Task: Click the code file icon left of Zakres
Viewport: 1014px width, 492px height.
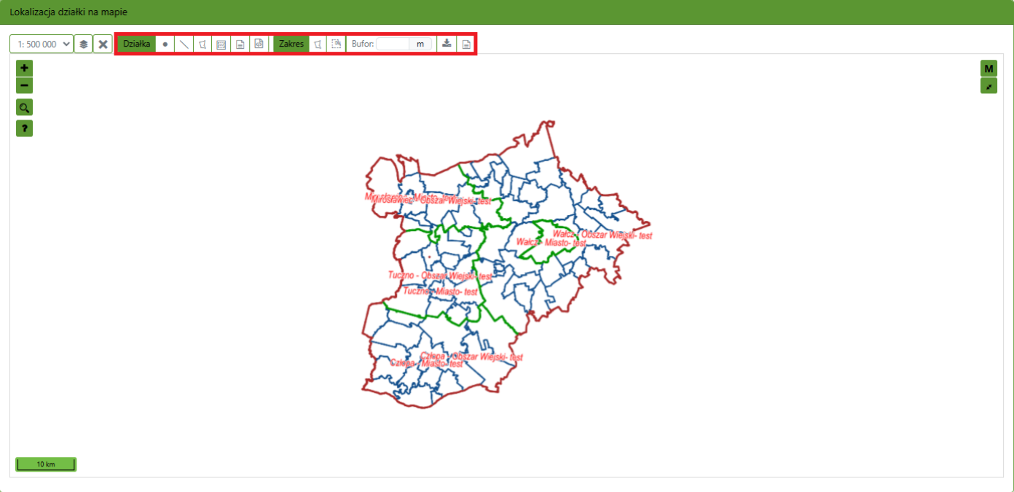Action: point(259,44)
